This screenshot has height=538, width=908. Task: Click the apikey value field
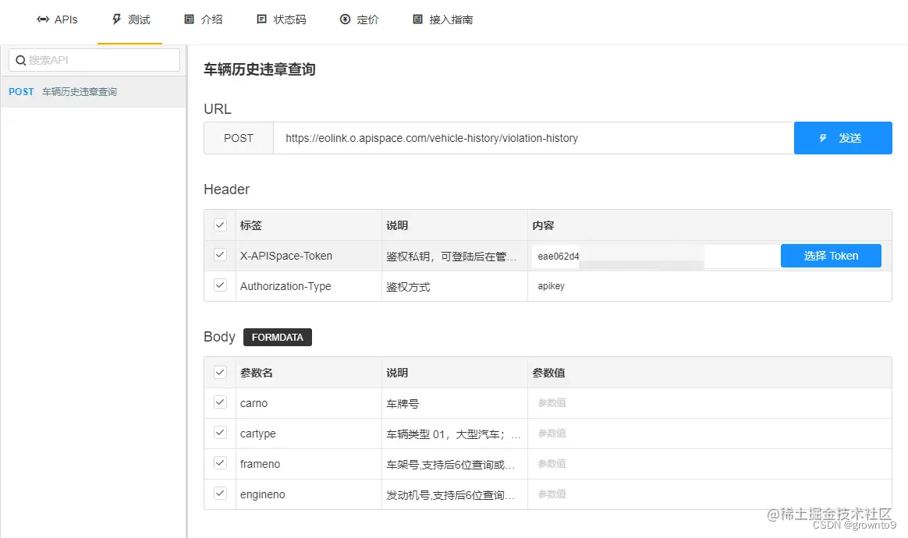(709, 286)
